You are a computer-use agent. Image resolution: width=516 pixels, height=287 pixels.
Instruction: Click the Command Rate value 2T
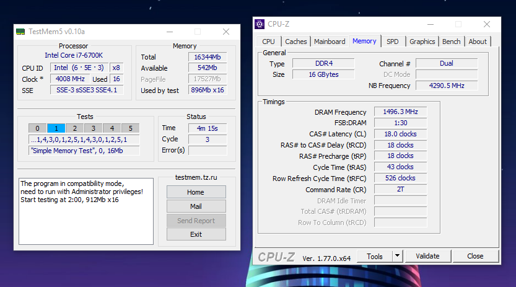click(x=401, y=189)
